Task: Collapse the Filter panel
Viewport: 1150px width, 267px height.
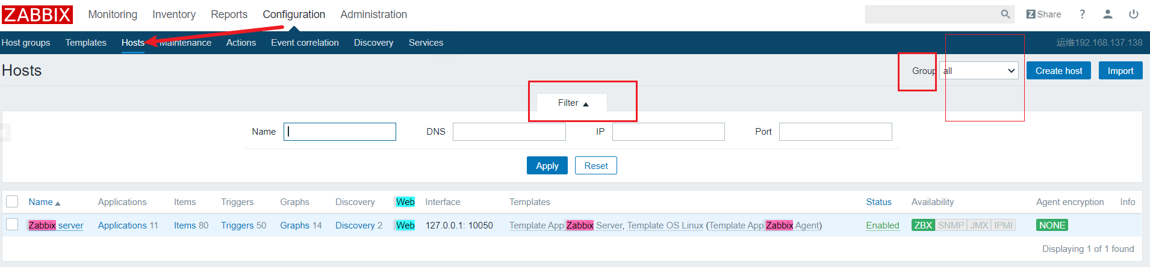Action: (572, 103)
